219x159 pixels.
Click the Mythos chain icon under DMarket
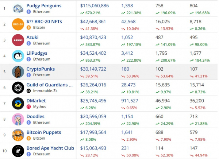point(28,106)
